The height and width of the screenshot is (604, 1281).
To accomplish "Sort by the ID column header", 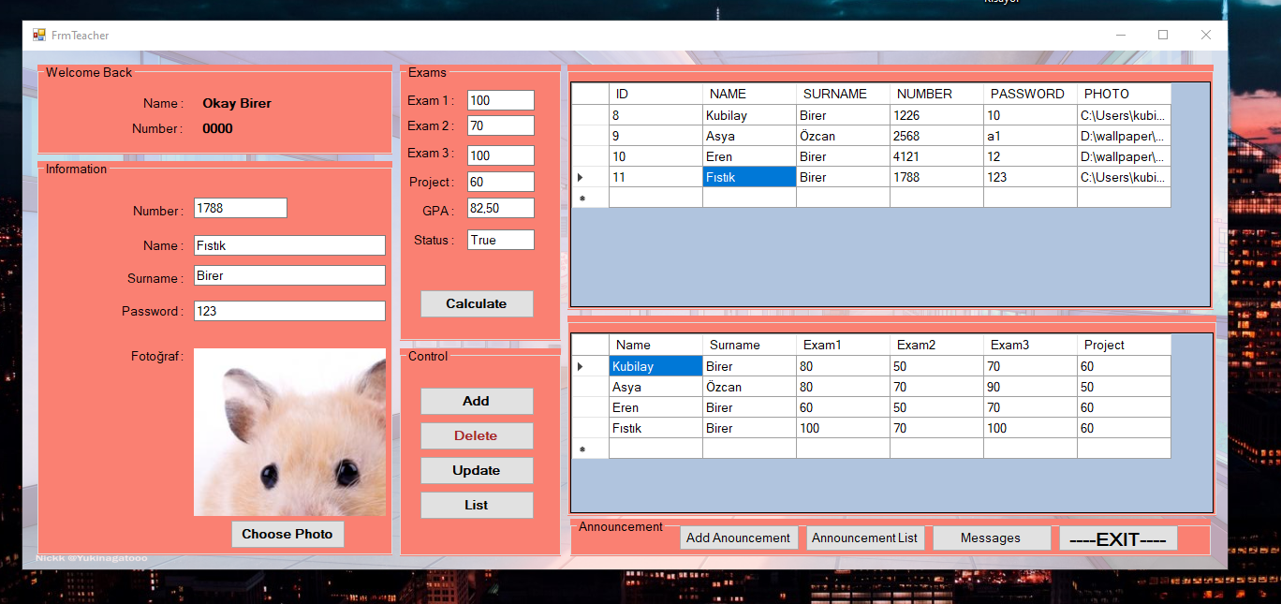I will [655, 94].
